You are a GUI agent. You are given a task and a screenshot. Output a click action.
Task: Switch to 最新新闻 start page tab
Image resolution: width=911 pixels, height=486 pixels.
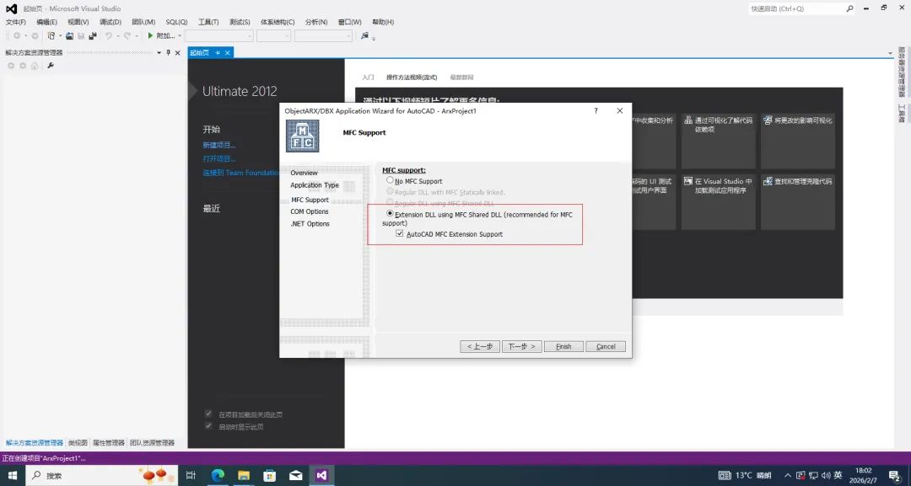(461, 77)
